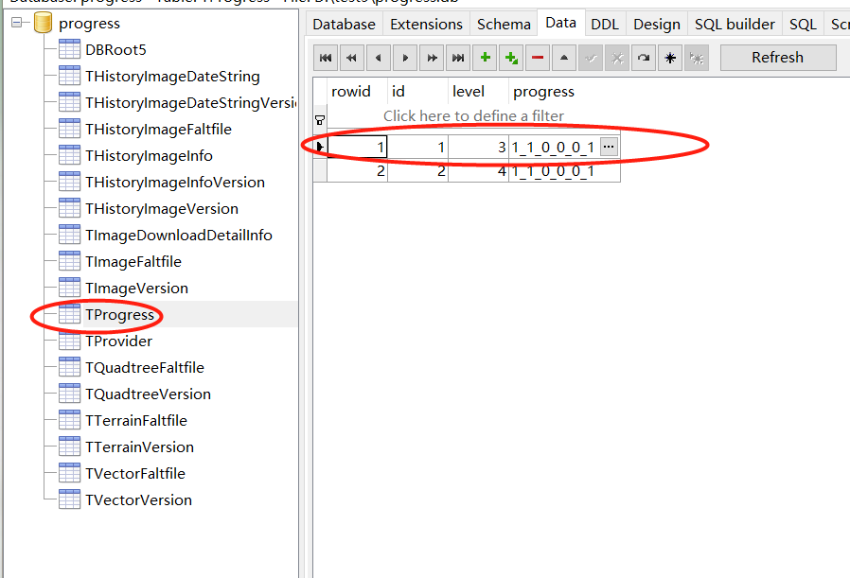Click the refresh data curved arrow icon

tap(644, 58)
